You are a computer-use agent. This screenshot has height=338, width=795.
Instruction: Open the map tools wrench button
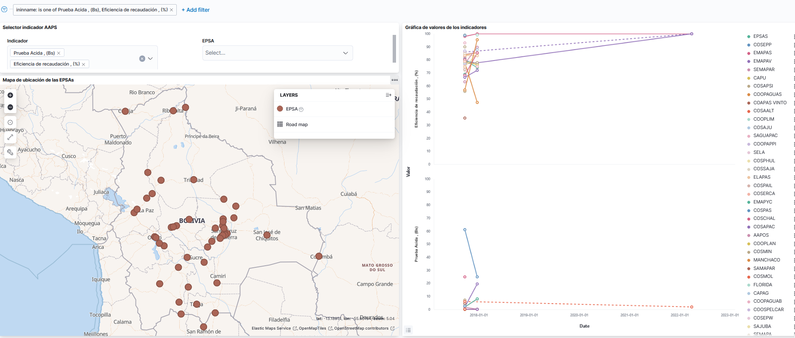pos(10,152)
